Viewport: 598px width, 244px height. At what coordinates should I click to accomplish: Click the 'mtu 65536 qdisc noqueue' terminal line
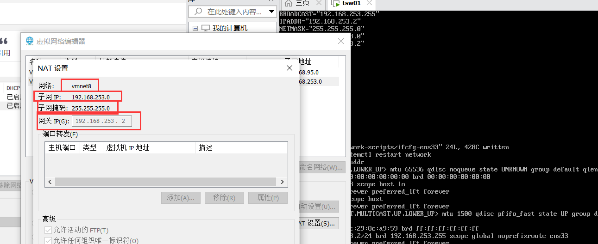(474, 169)
